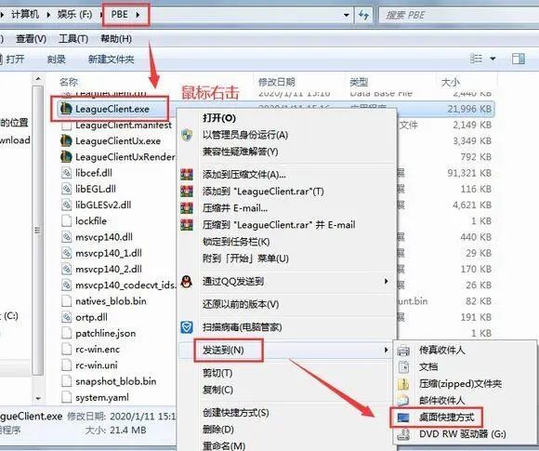539x451 pixels.
Task: Click the refresh icon beside address bar
Action: click(363, 15)
